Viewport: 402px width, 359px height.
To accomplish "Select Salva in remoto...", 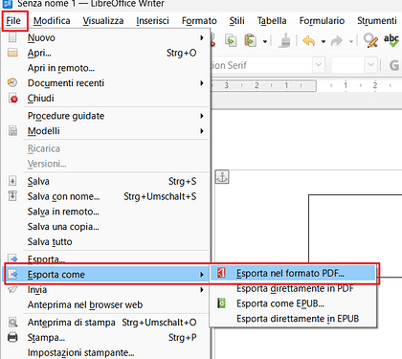I will tap(106, 212).
